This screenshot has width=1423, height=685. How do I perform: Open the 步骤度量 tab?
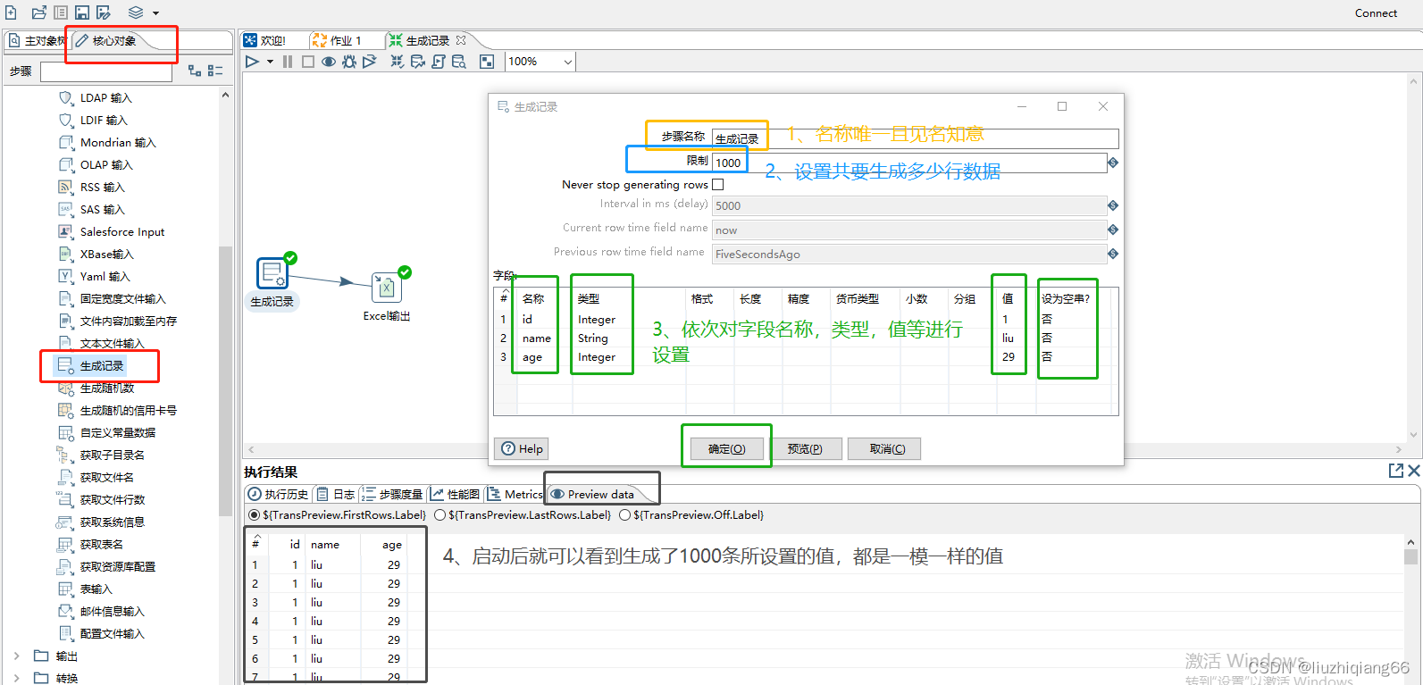392,494
